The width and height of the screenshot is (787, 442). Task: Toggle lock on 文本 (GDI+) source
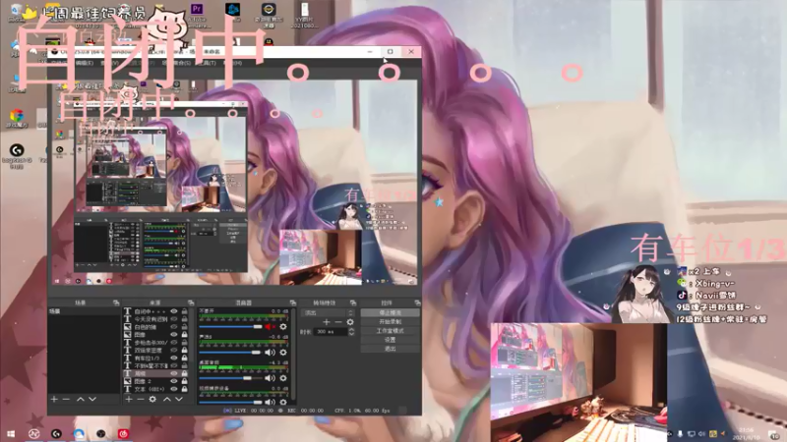click(x=184, y=389)
